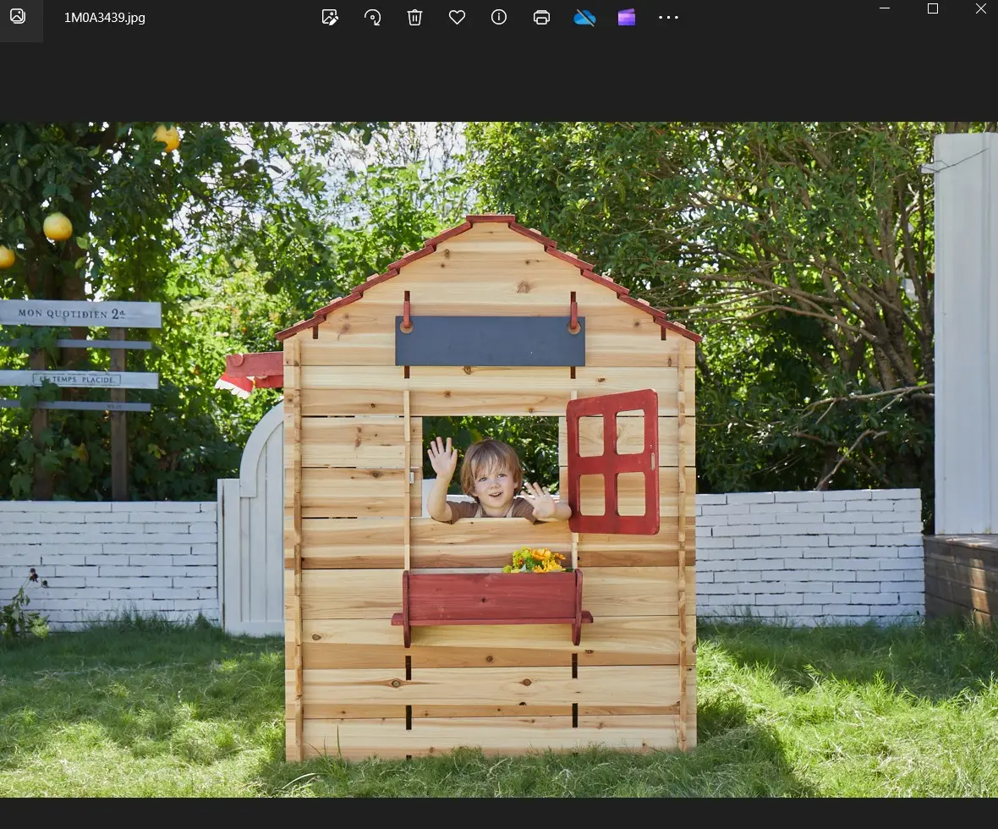Open the photo gallery view icon
998x829 pixels.
click(x=17, y=17)
